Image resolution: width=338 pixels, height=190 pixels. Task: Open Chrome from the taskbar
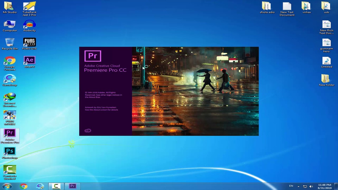tap(24, 186)
